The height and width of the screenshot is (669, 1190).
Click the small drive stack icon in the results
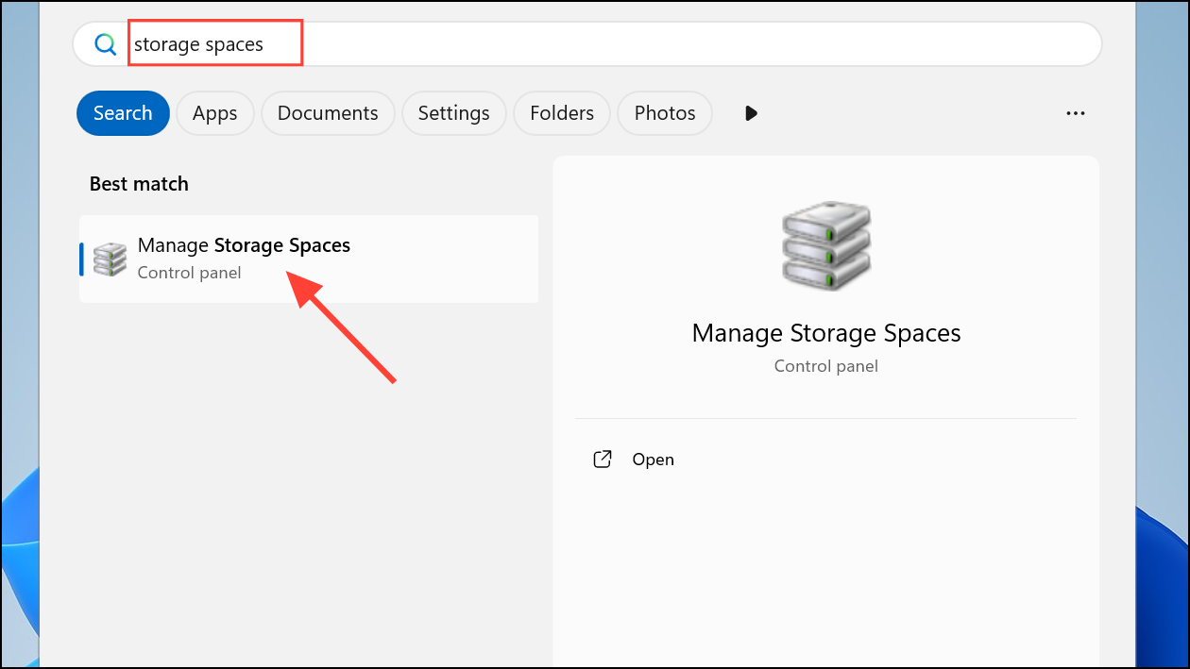point(110,259)
